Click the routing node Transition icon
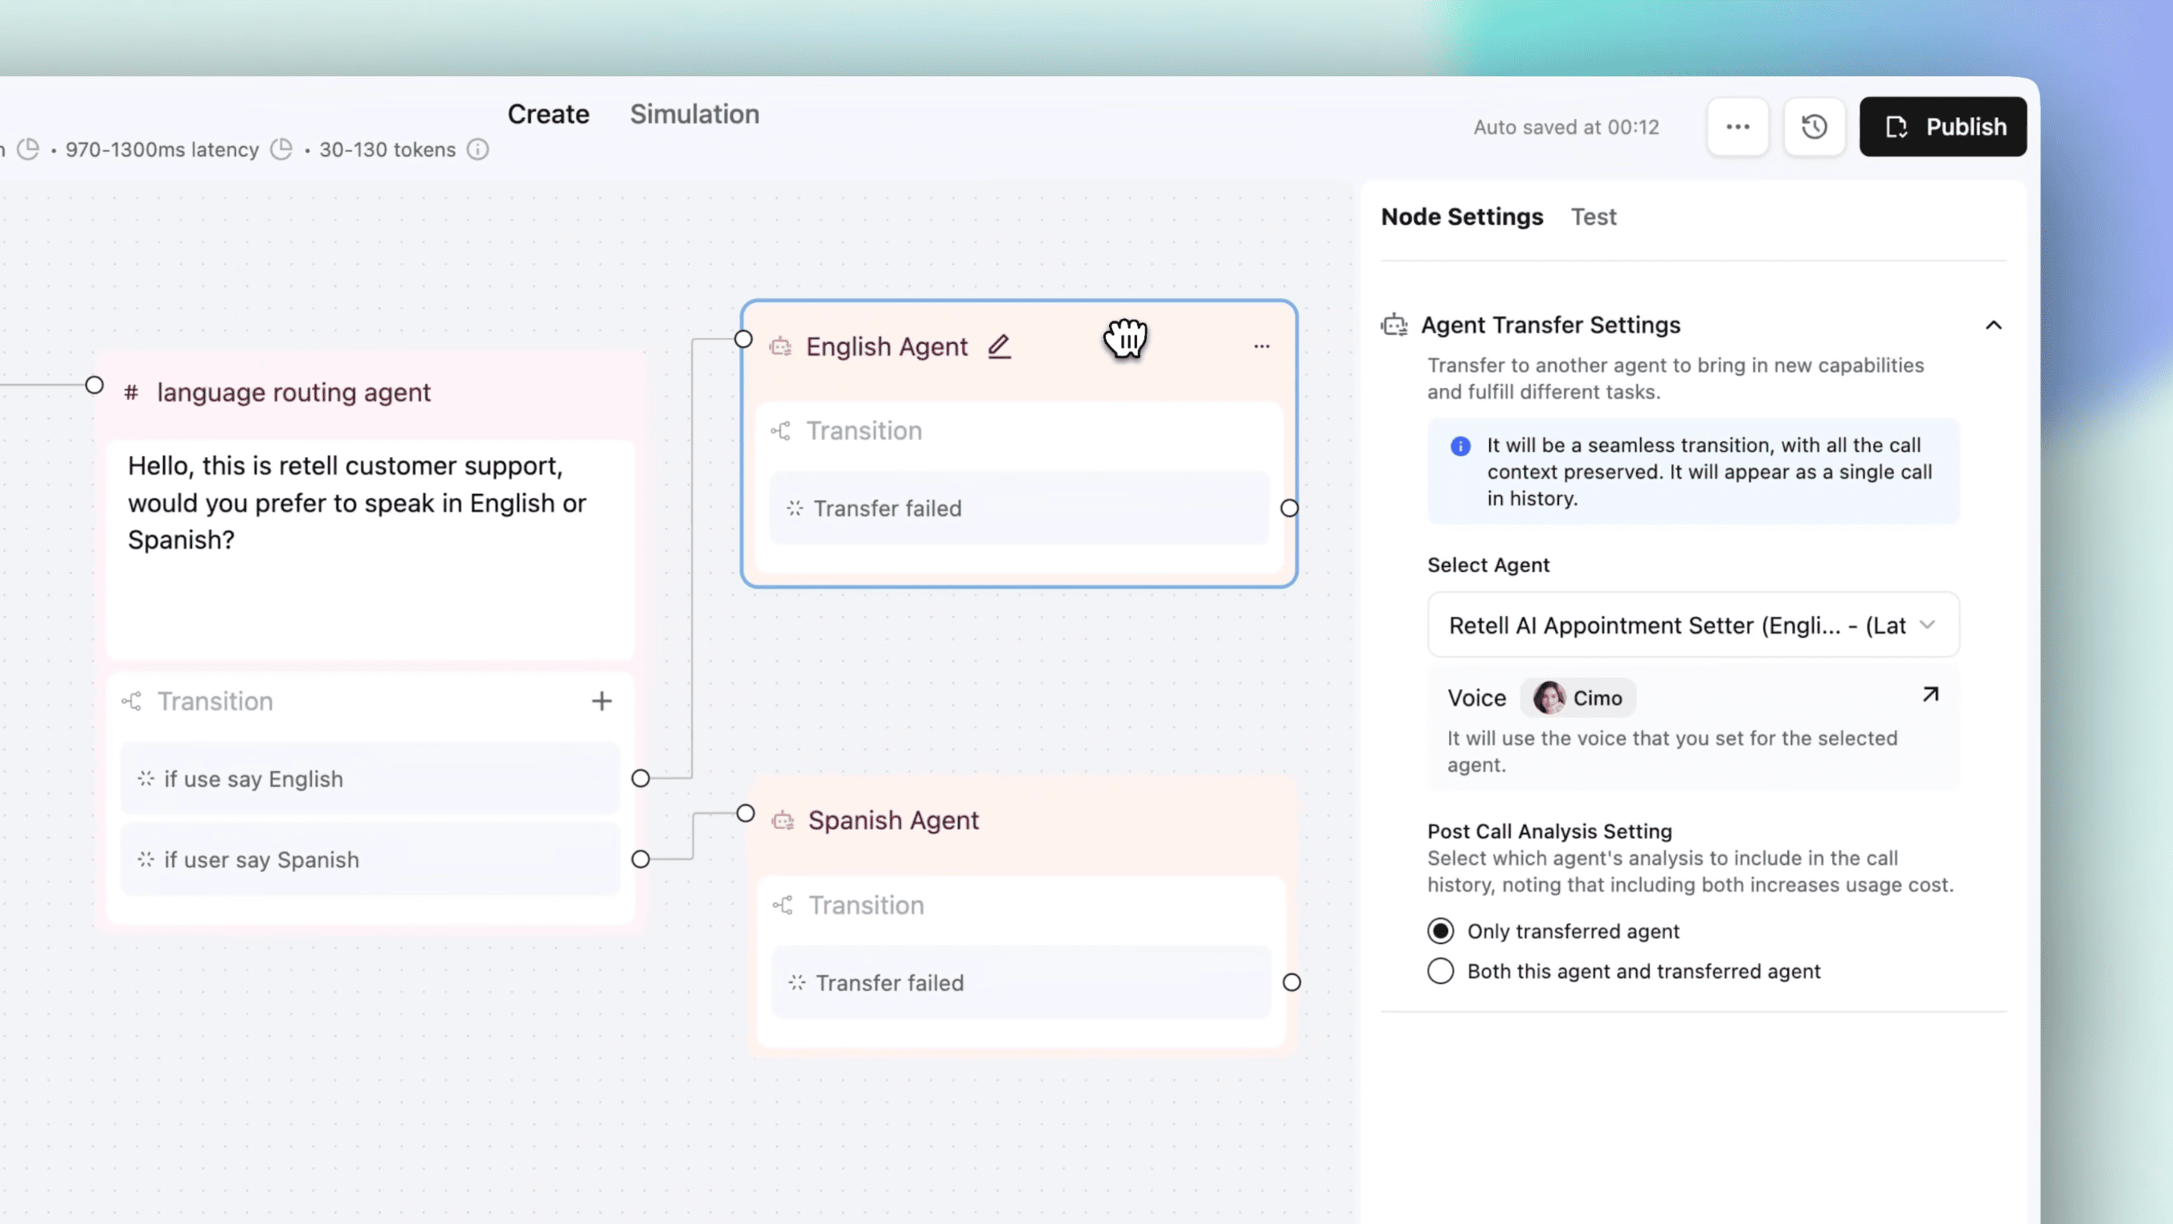 132,701
